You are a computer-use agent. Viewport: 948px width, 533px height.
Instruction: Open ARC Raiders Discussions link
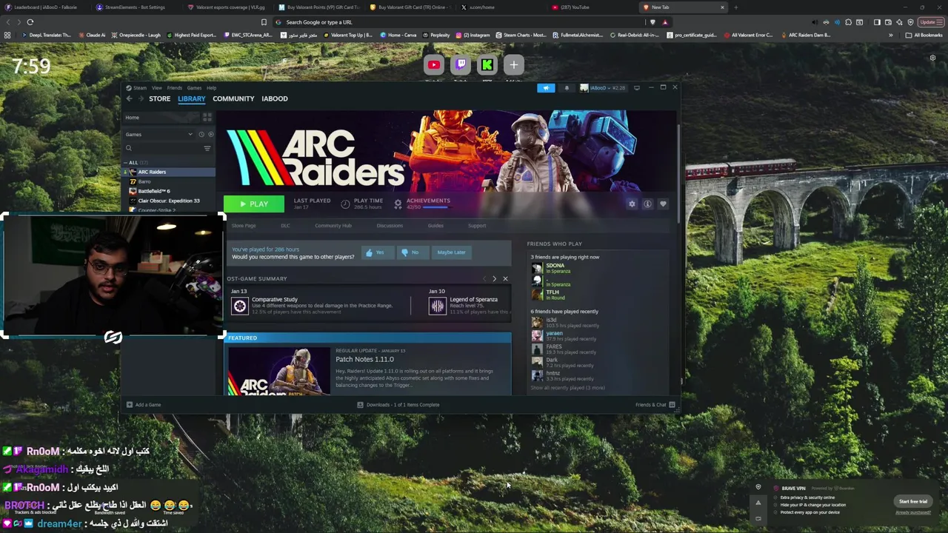[390, 226]
